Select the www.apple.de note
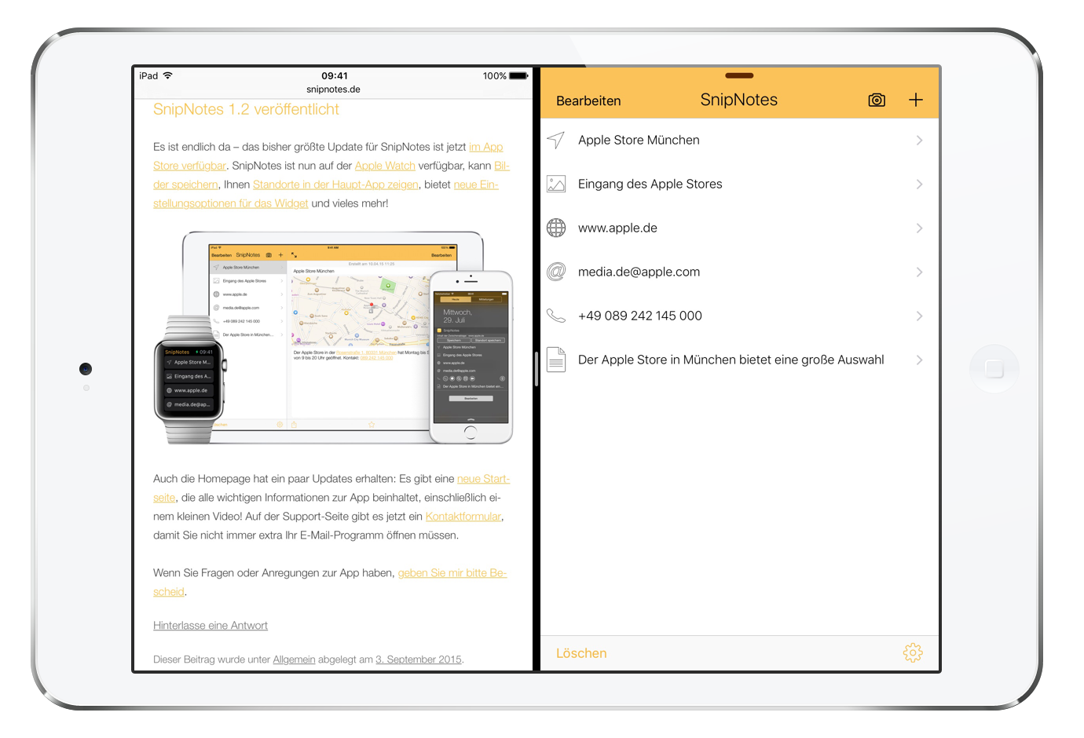Viewport: 1084px width, 738px height. 617,228
